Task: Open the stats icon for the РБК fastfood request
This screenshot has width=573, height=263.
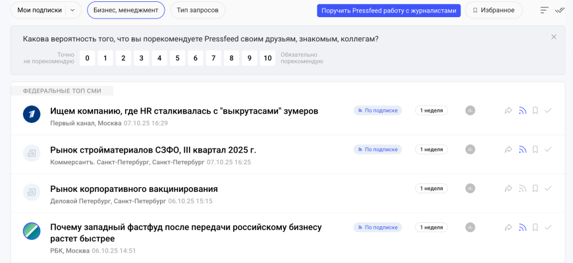Action: pos(470,227)
